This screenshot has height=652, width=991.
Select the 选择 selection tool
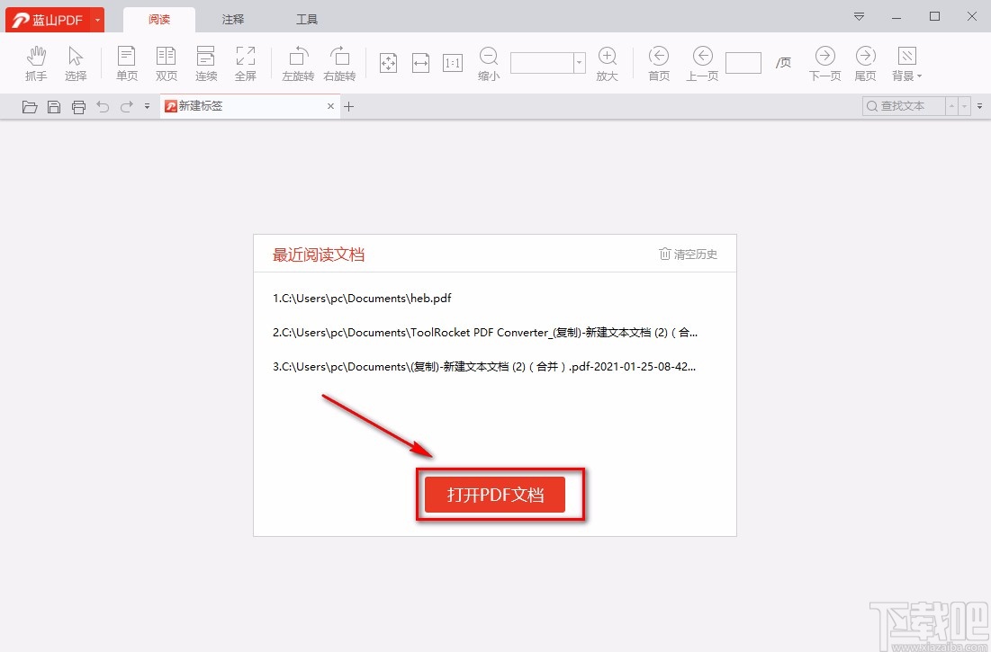coord(76,62)
